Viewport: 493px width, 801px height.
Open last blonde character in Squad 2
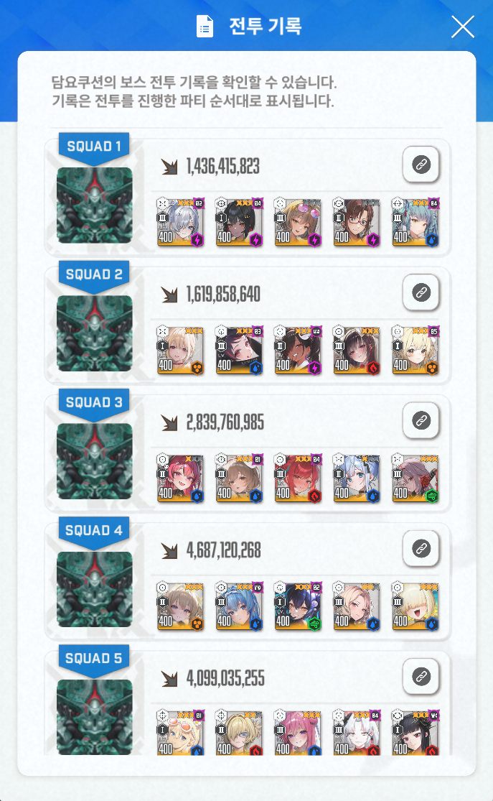[x=415, y=351]
